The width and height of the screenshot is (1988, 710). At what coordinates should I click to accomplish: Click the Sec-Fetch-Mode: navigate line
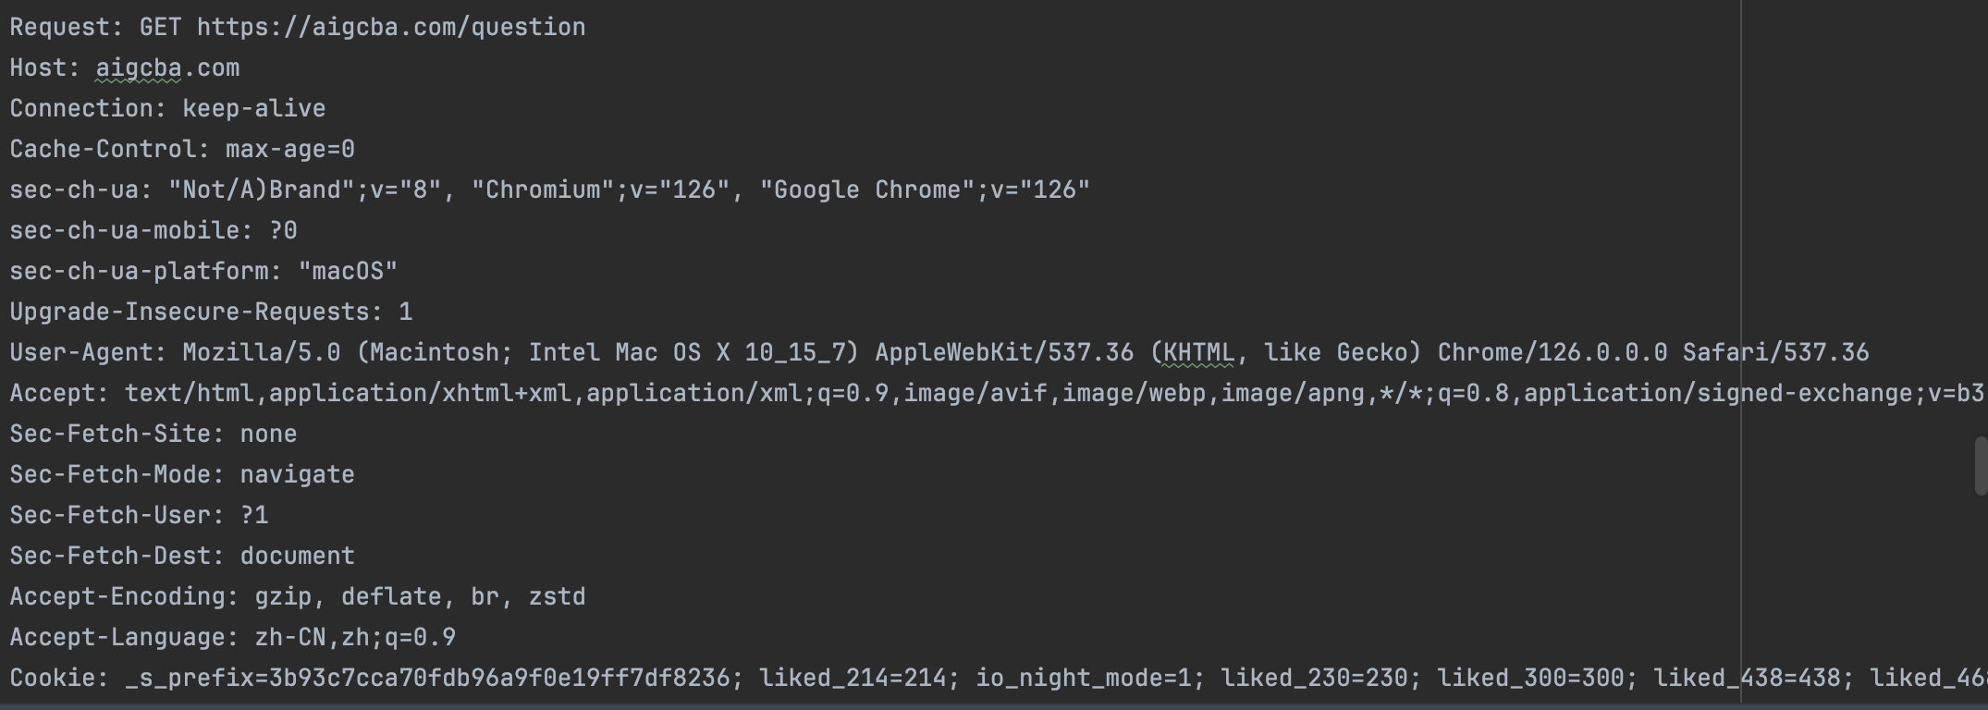point(182,475)
